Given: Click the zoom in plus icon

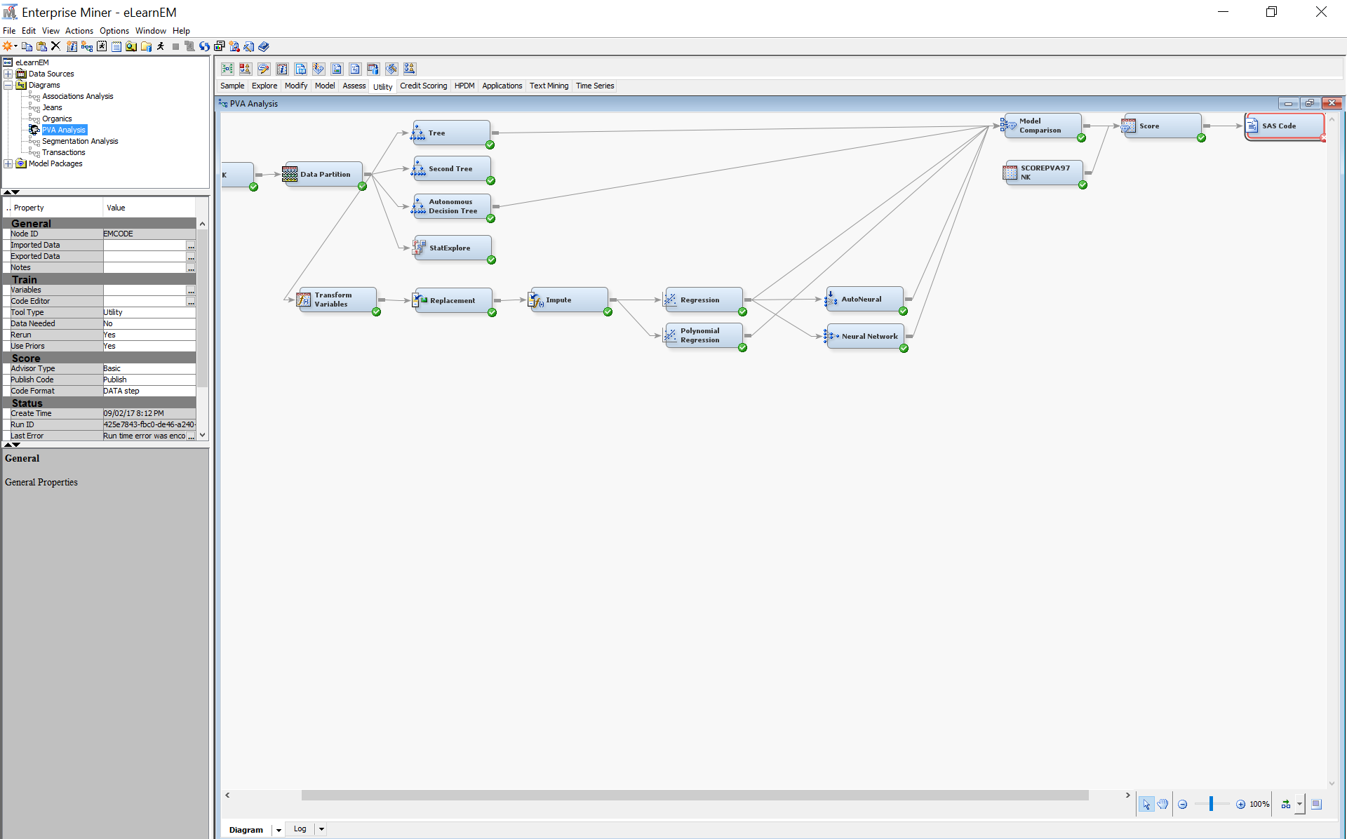Looking at the screenshot, I should tap(1240, 804).
